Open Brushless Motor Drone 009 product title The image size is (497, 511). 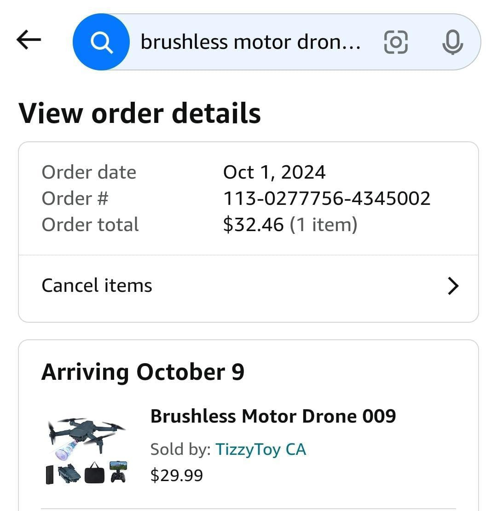[273, 416]
